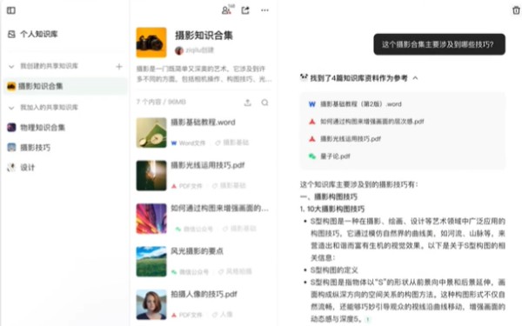Screen dimensions: 522x326
Task: Click the share icon in the top toolbar
Action: click(245, 10)
